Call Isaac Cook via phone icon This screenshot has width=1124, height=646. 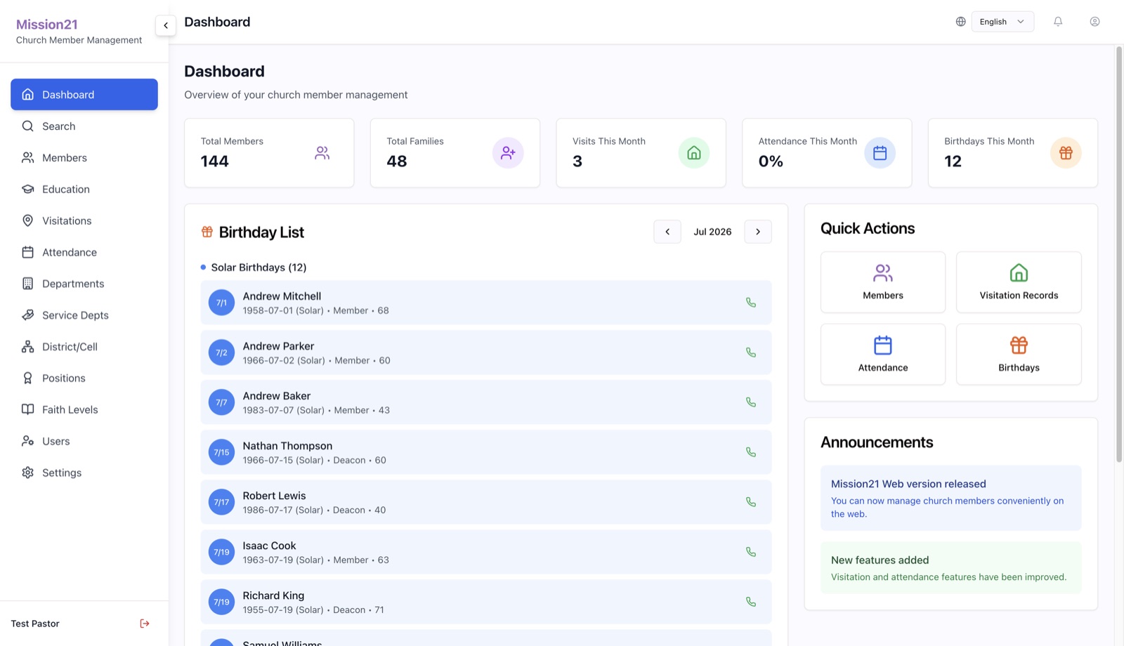point(751,552)
